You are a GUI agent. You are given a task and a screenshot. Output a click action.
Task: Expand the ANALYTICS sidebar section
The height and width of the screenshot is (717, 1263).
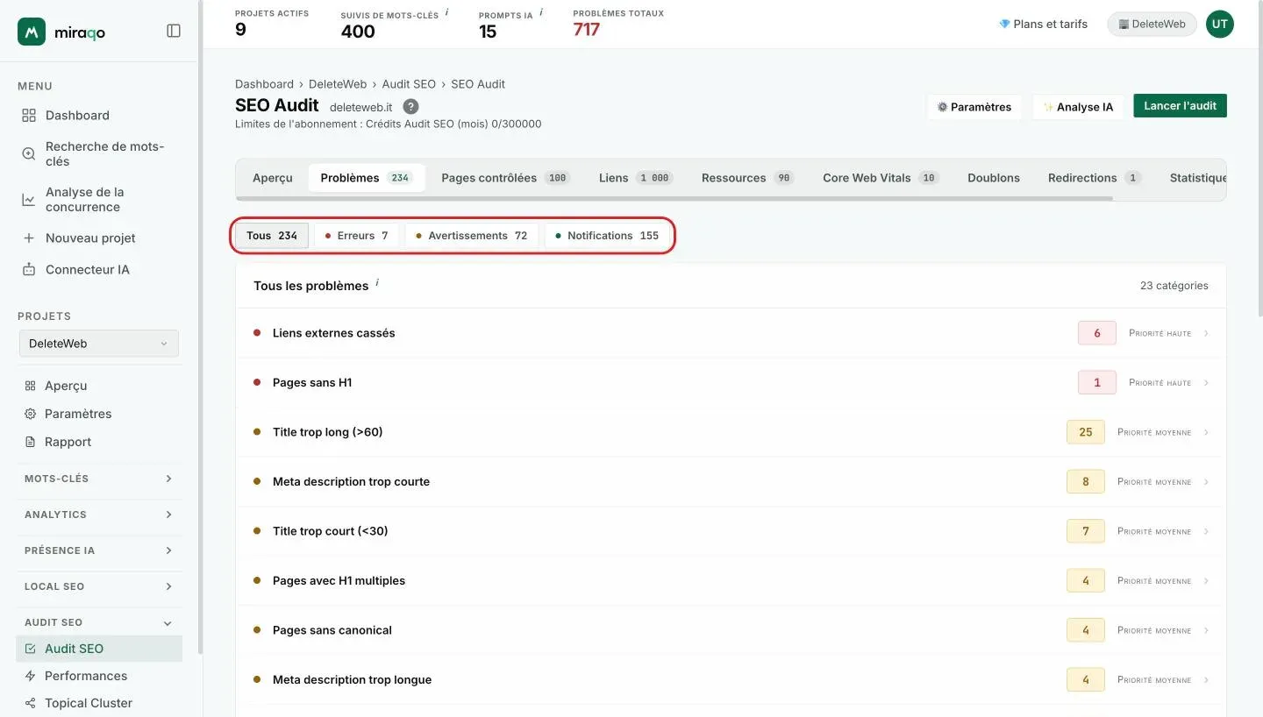[x=99, y=515]
